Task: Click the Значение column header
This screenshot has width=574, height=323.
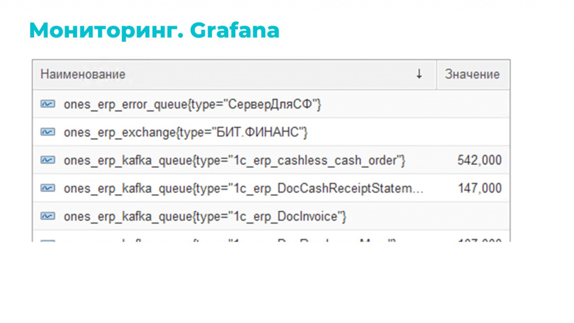Action: tap(473, 75)
